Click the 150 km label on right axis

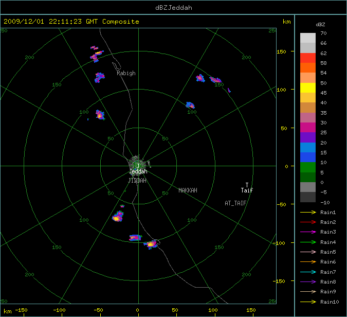click(x=281, y=51)
